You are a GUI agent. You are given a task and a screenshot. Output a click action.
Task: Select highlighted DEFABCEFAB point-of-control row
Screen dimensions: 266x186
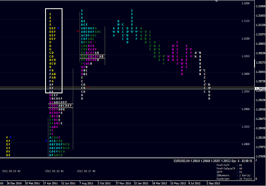click(92, 56)
